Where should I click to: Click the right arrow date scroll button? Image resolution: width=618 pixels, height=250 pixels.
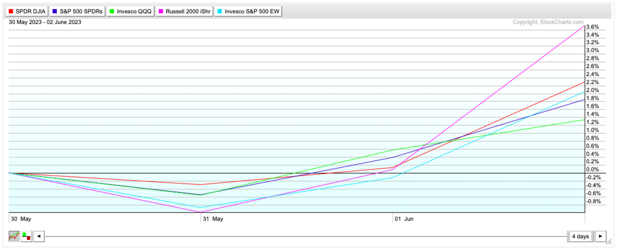[601, 236]
